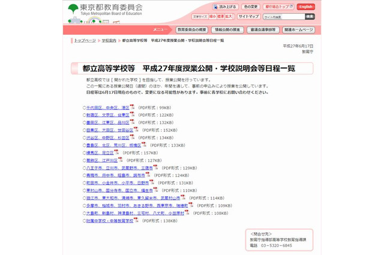Set text size to 縮小
384x255 pixels.
click(212, 16)
